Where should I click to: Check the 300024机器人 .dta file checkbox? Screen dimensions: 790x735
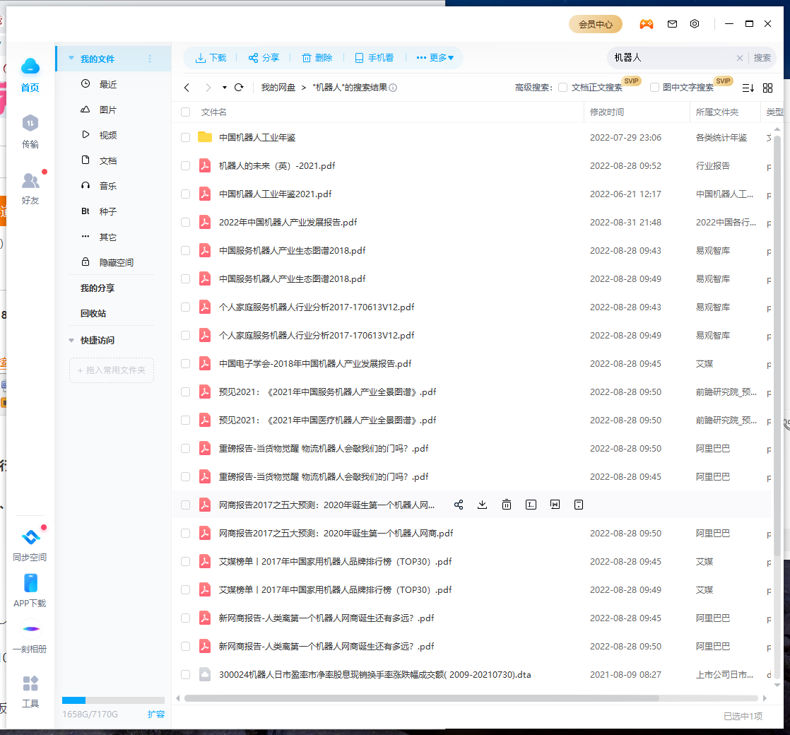pyautogui.click(x=185, y=674)
